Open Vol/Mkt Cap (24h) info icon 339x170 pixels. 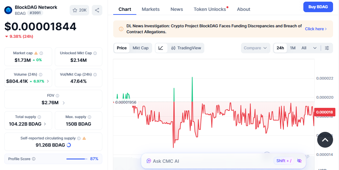click(95, 74)
